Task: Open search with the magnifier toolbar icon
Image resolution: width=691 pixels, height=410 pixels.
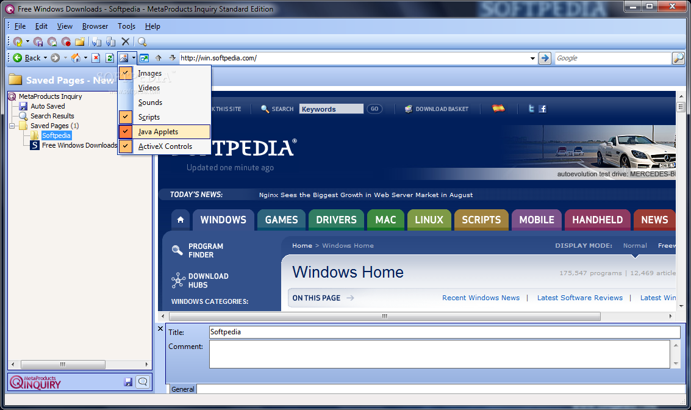Action: [x=142, y=42]
